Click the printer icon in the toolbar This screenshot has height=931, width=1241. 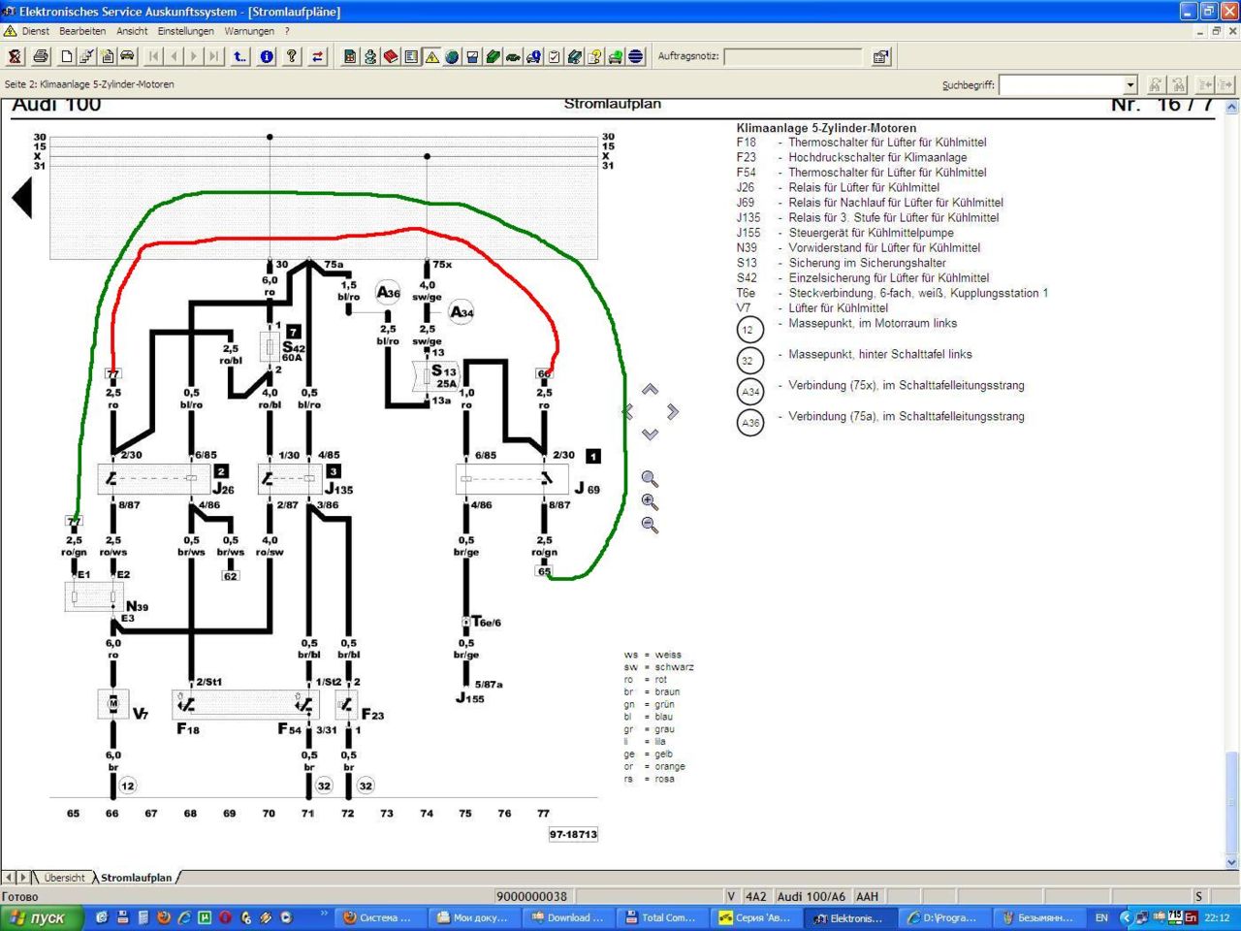(x=40, y=56)
